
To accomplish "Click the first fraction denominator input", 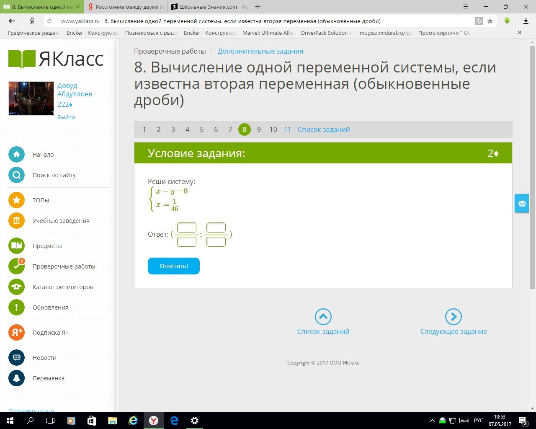I will click(187, 242).
